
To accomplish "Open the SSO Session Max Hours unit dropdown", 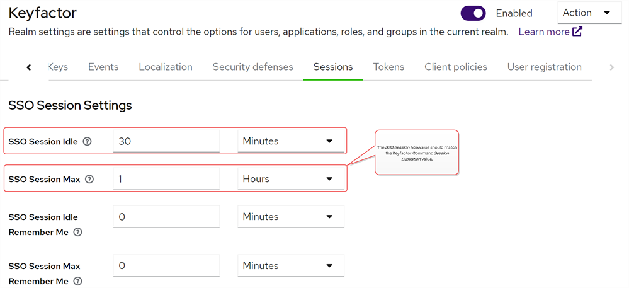I will (x=291, y=179).
